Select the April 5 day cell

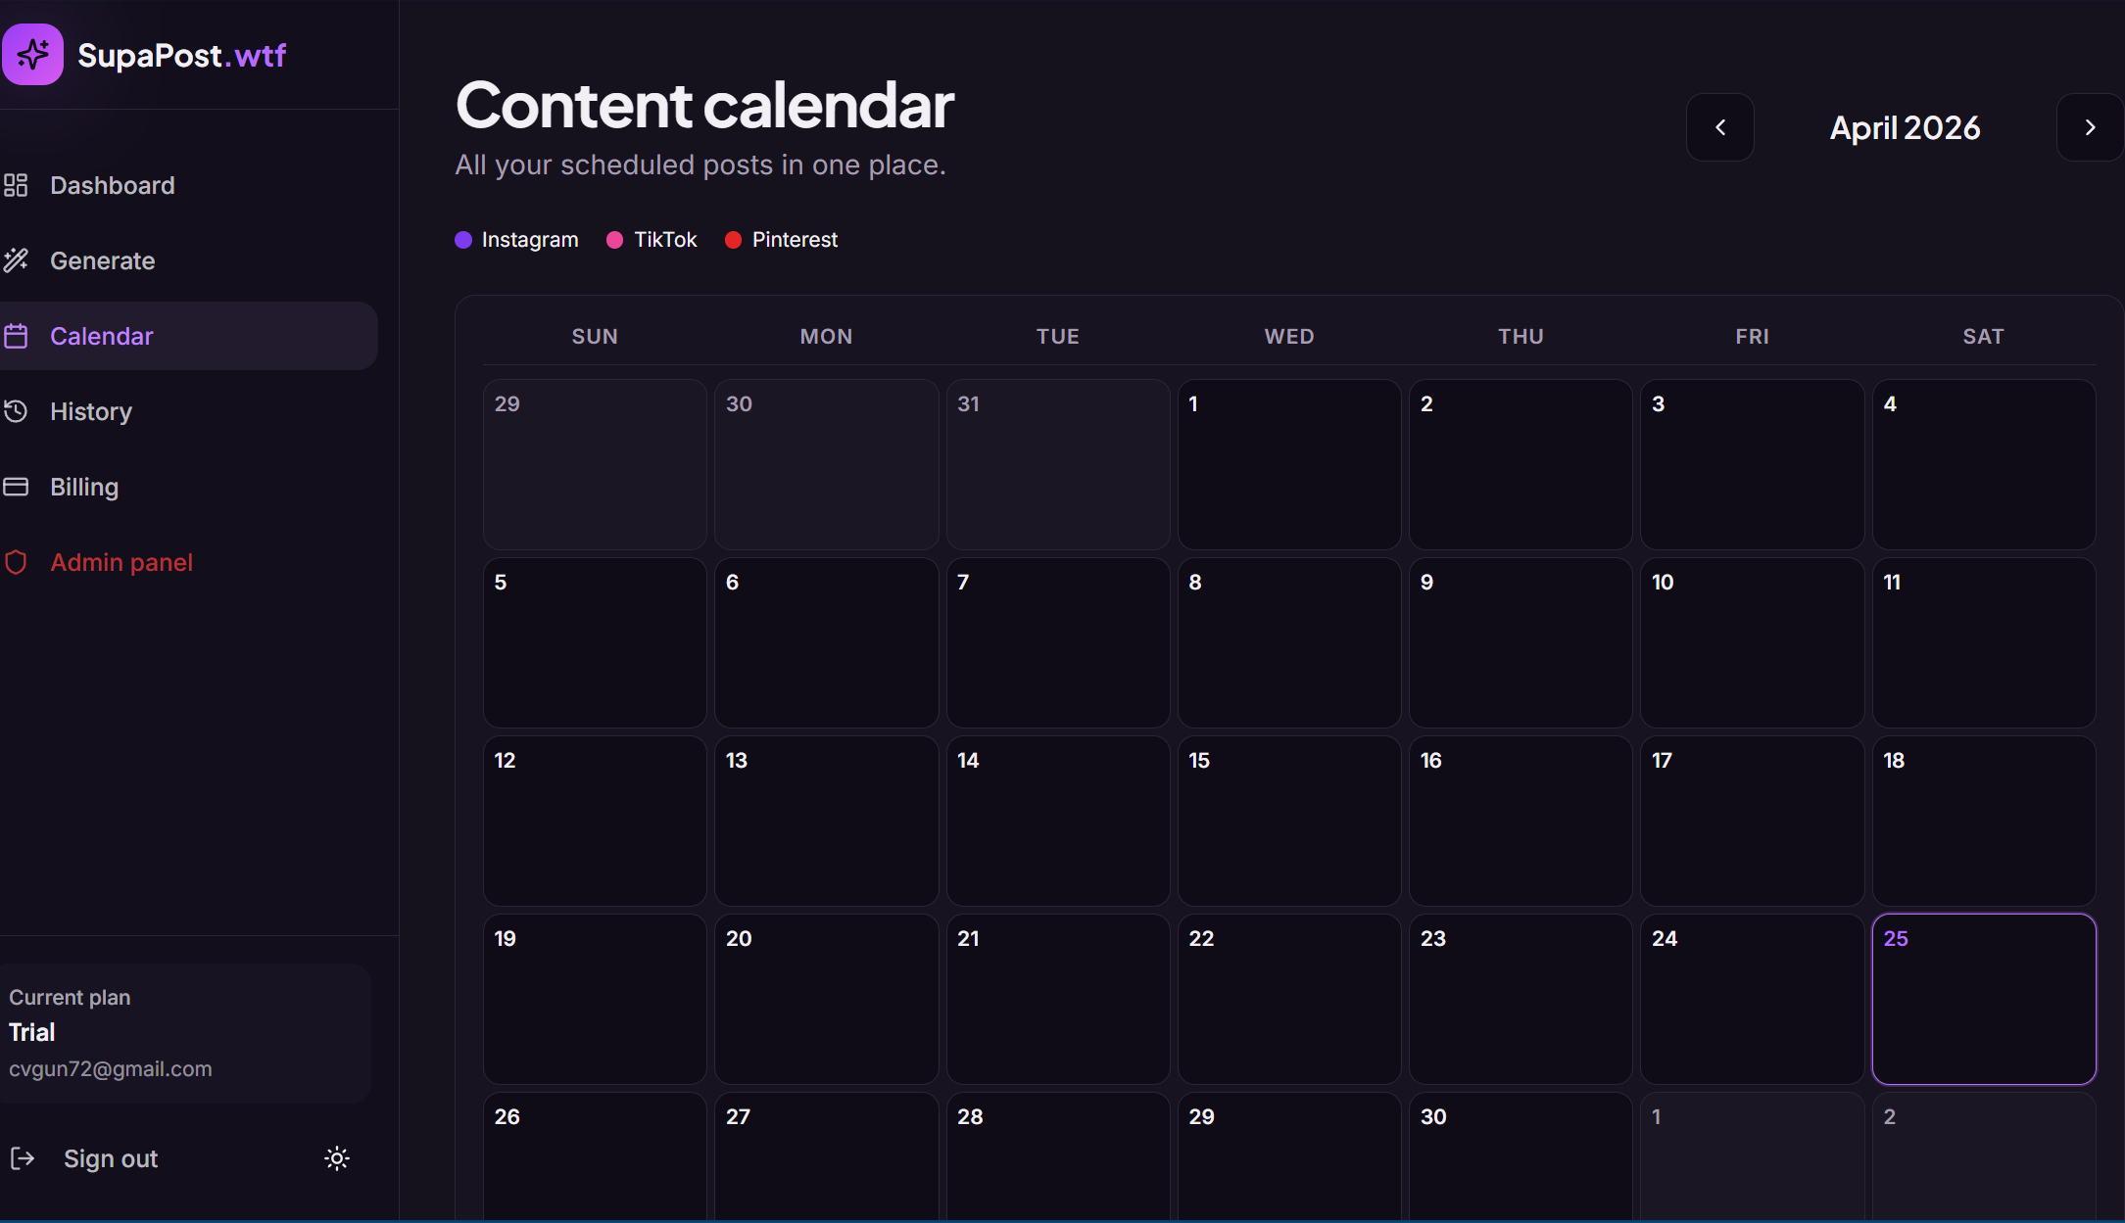point(595,642)
